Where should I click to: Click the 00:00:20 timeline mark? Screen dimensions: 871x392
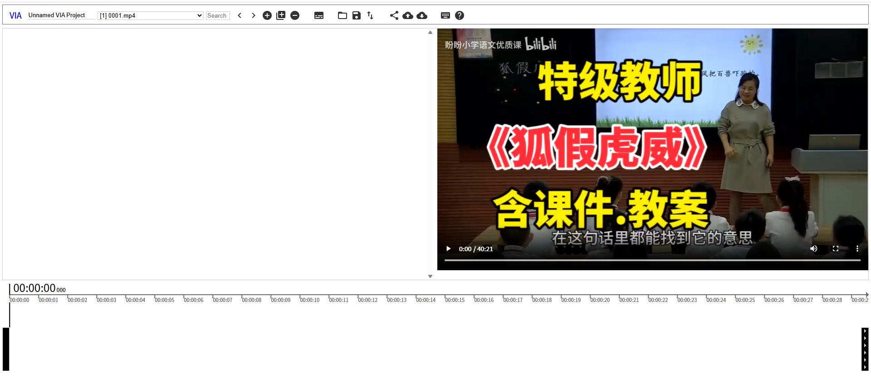[x=600, y=300]
